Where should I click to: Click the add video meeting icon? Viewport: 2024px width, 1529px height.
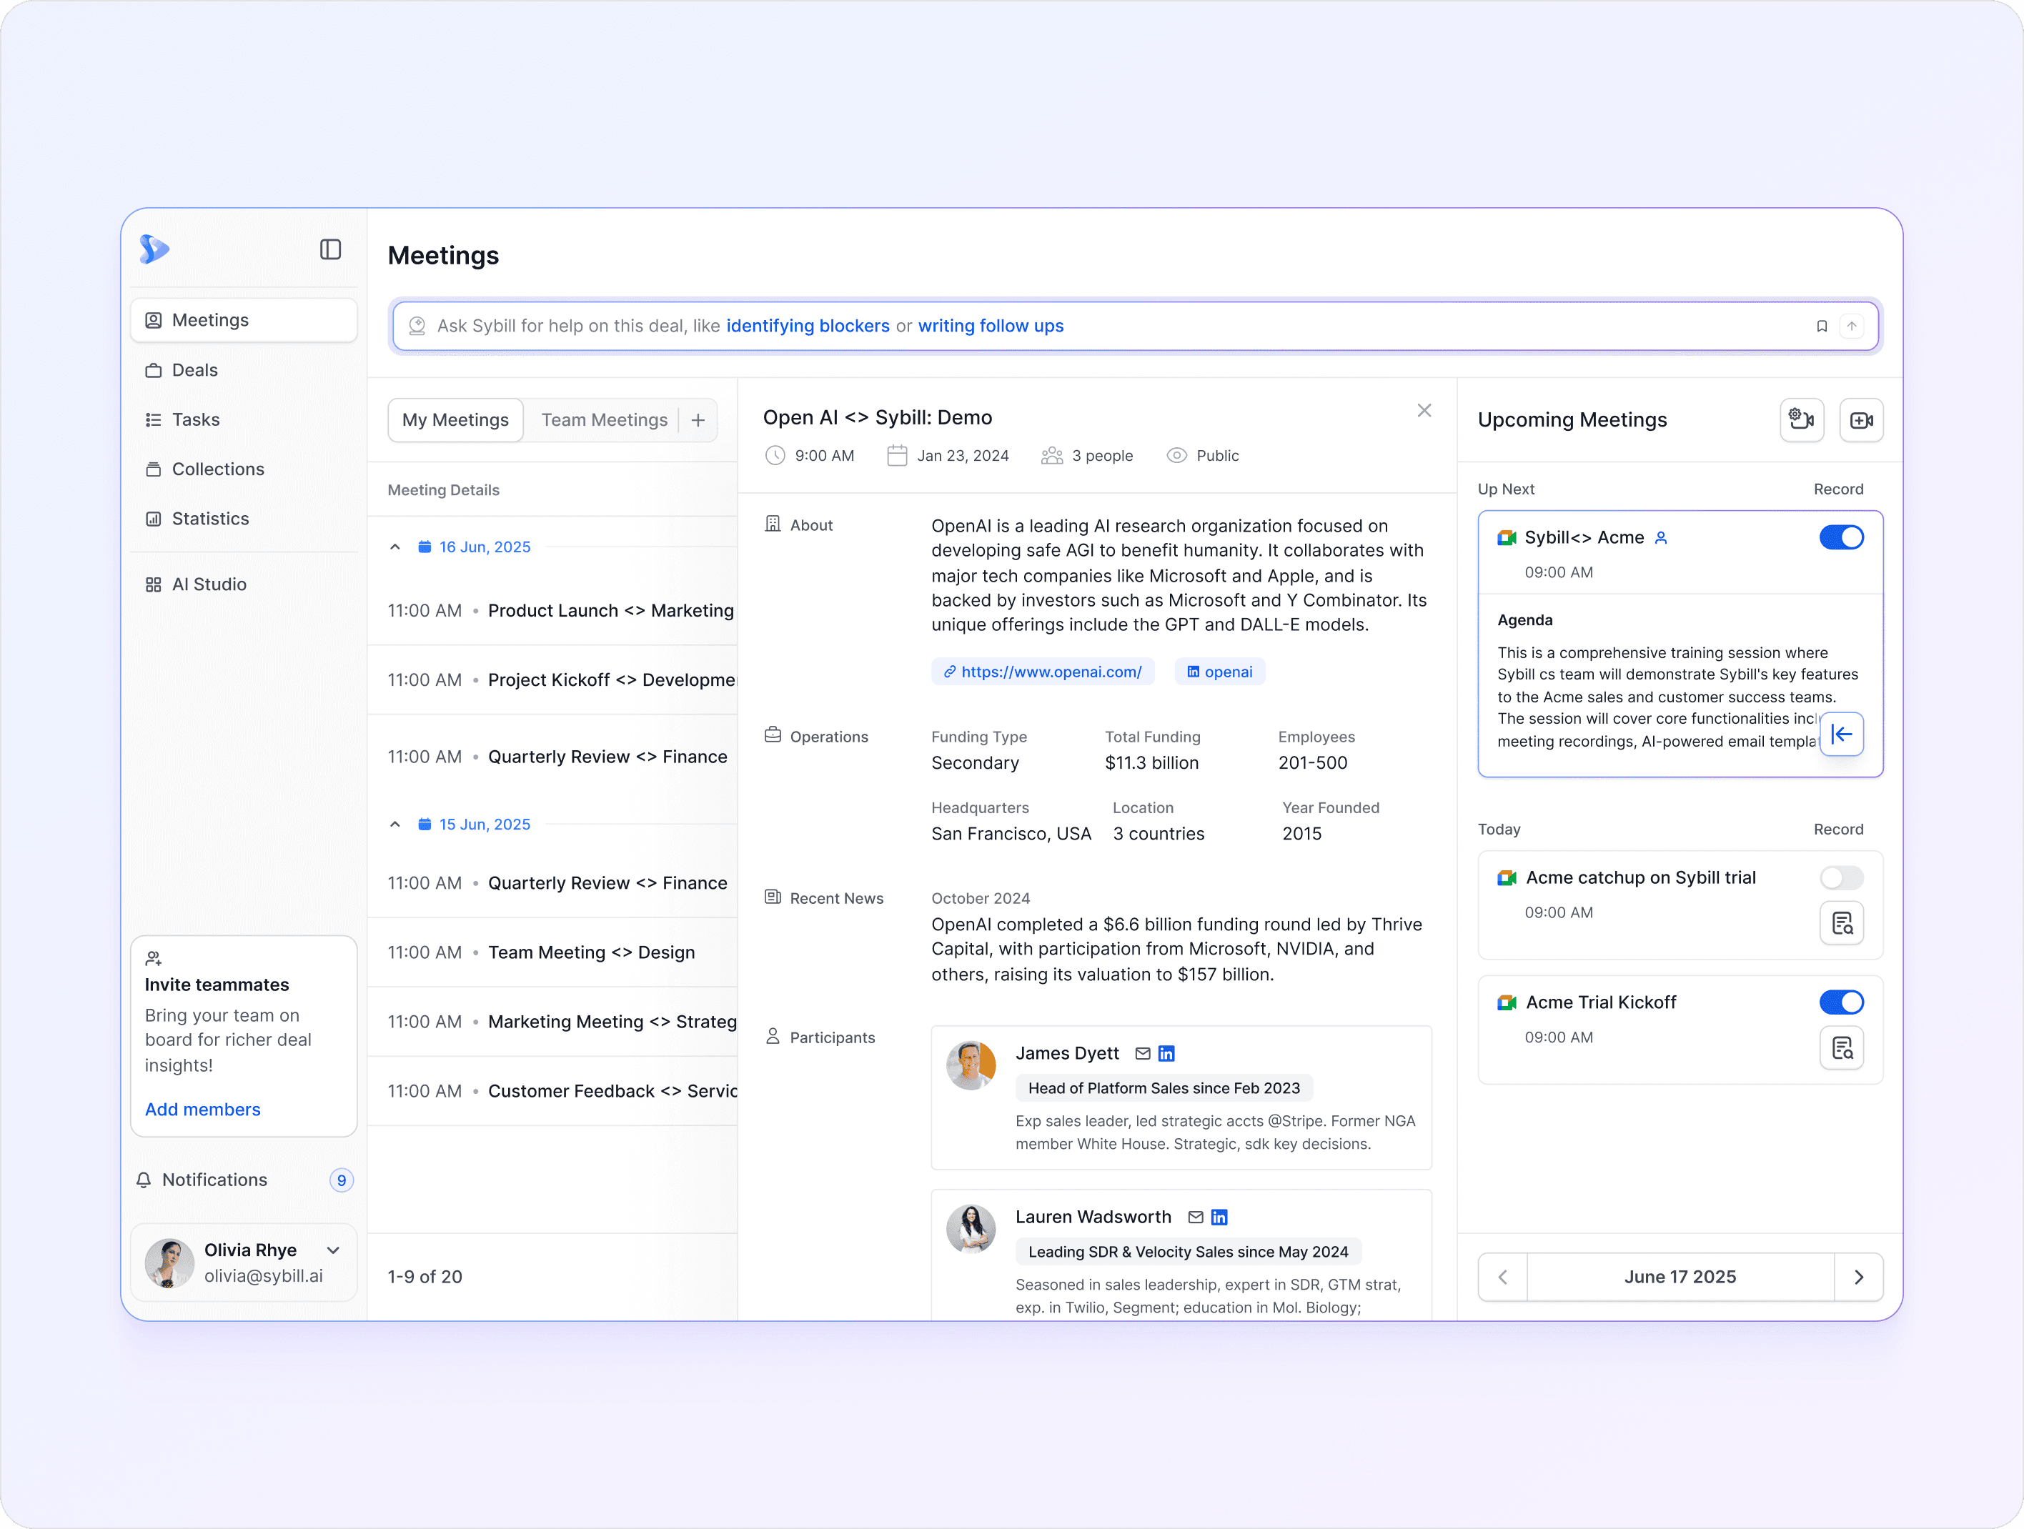1860,420
